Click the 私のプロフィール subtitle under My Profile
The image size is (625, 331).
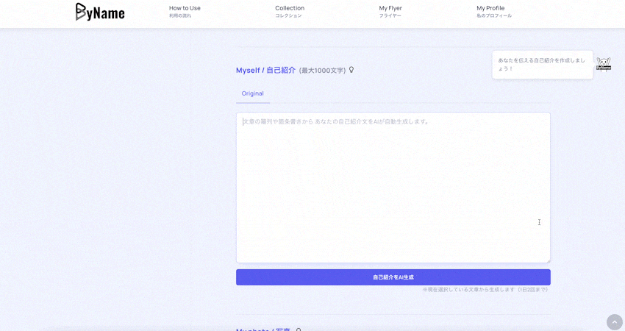pyautogui.click(x=494, y=16)
